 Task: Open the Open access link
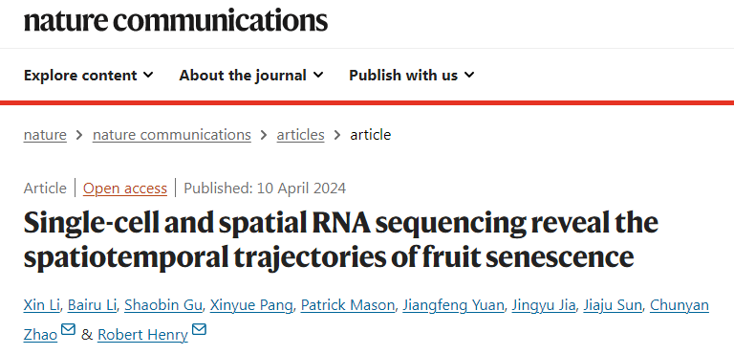tap(125, 189)
